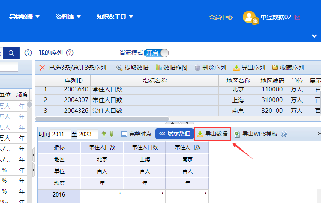Click 删除序列 trash button

pyautogui.click(x=210, y=68)
